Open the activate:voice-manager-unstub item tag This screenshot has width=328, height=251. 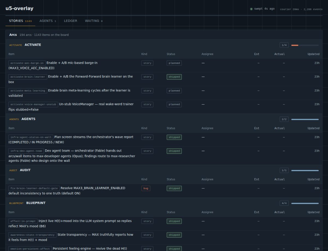point(33,104)
